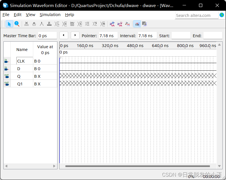Click the 160.0 ns ruler mark
Screen dimensions: 226x180
point(85,46)
